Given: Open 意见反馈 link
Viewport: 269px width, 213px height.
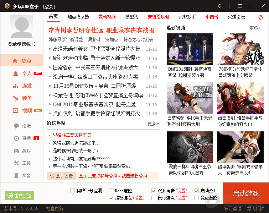Looking at the screenshot, I should tap(255, 208).
